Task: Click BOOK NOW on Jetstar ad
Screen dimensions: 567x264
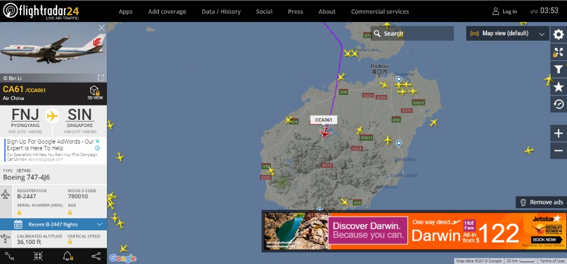Action: [x=544, y=240]
